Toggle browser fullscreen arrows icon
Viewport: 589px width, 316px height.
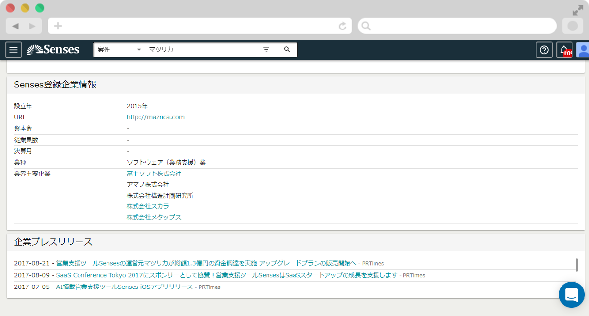click(578, 10)
